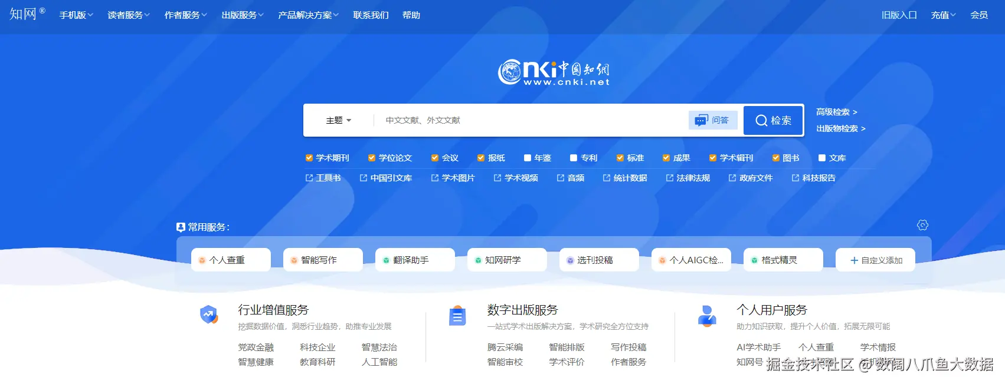Viewport: 1005px width, 384px height.
Task: Check the 年鉴 checkbox
Action: pyautogui.click(x=528, y=158)
